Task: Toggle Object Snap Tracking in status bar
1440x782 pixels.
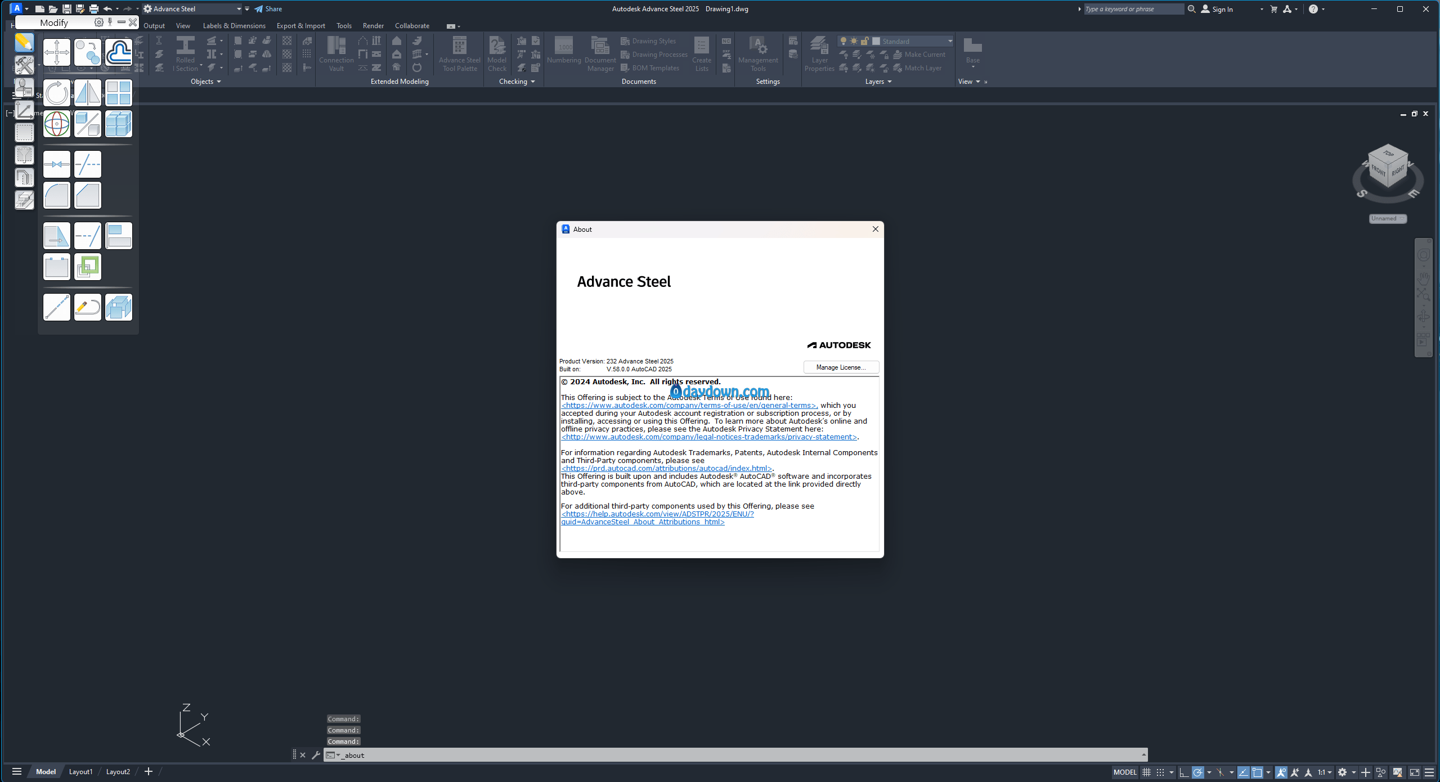Action: pyautogui.click(x=1243, y=772)
